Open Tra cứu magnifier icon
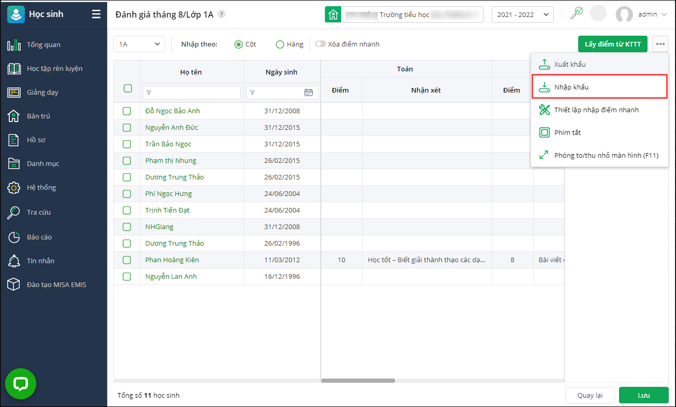Viewport: 676px width, 407px height. coord(14,213)
